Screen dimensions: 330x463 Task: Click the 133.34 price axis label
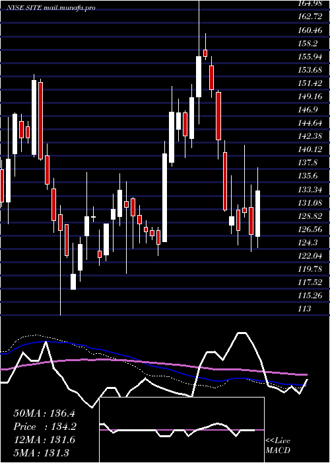[x=310, y=190]
